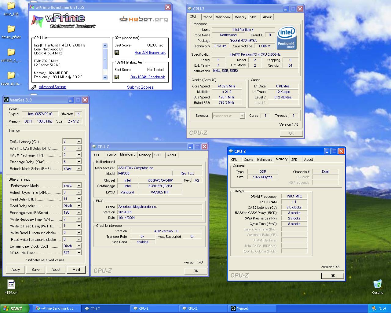Click the 1024M benchmark save disk icon
The height and width of the screenshot is (313, 391).
(117, 77)
